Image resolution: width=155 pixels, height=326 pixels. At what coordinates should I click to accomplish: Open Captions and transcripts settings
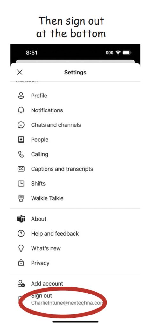[75, 169]
